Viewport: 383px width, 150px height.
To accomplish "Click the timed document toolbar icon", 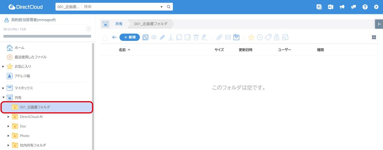I will click(x=285, y=37).
